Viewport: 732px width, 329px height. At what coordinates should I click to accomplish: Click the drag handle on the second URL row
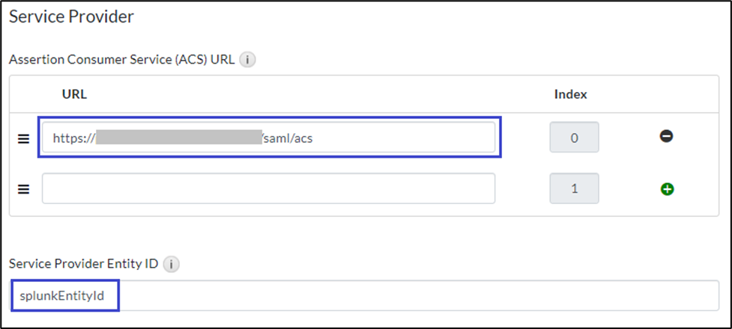point(23,189)
